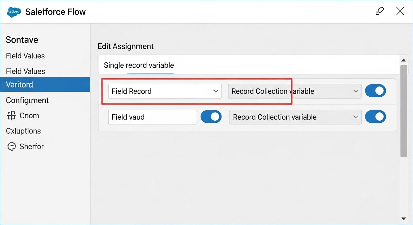The height and width of the screenshot is (225, 413).
Task: Toggle the switch next to second Record Collection variable
Action: 375,117
